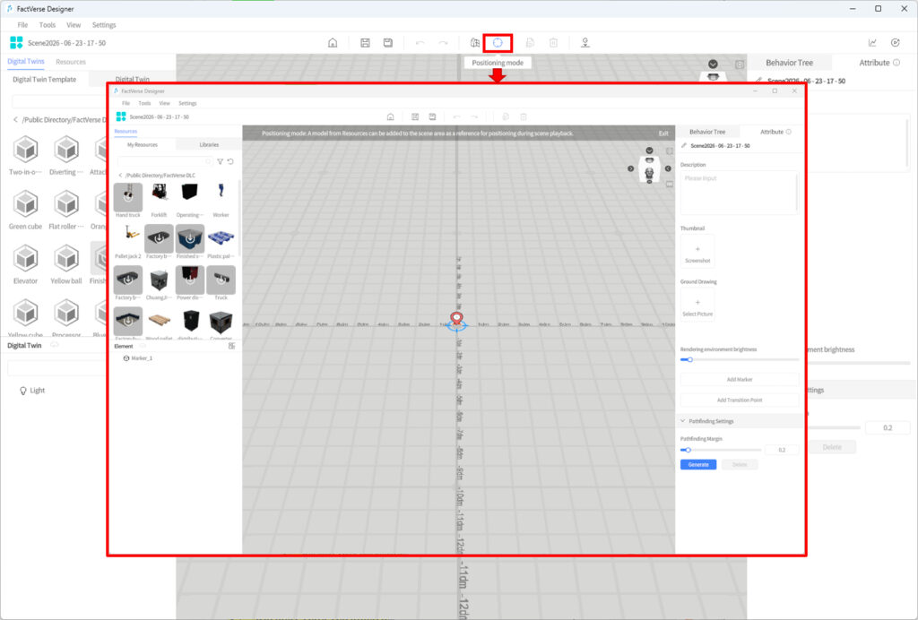This screenshot has height=620, width=918.
Task: Select My Resources tab in inner window
Action: 143,144
